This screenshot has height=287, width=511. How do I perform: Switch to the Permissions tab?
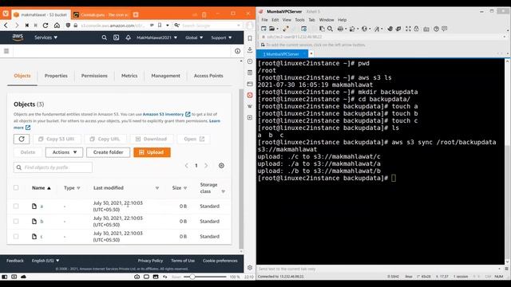click(x=94, y=76)
